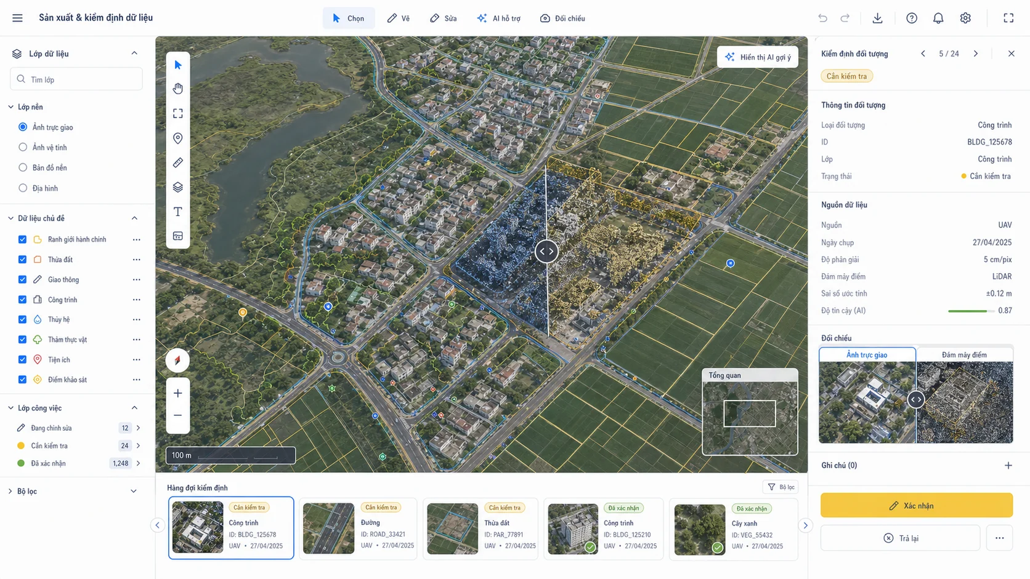1030x579 pixels.
Task: Open notifications bell
Action: click(x=938, y=18)
